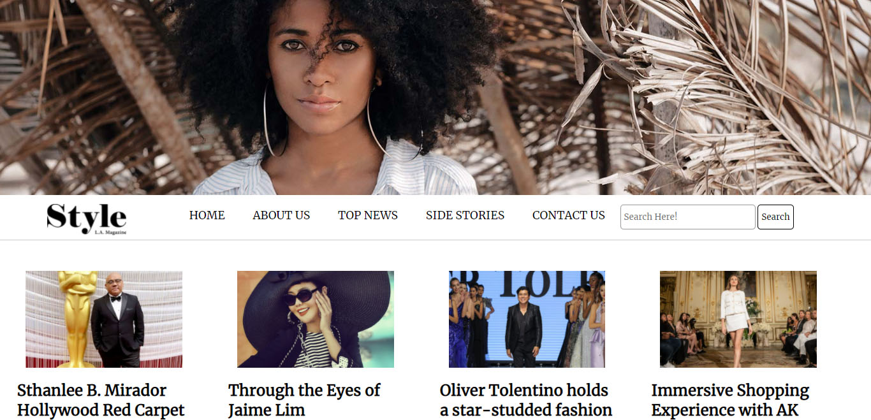Screen dimensions: 871x420
Task: Open the white outfit runway model thumbnail
Action: click(x=738, y=319)
